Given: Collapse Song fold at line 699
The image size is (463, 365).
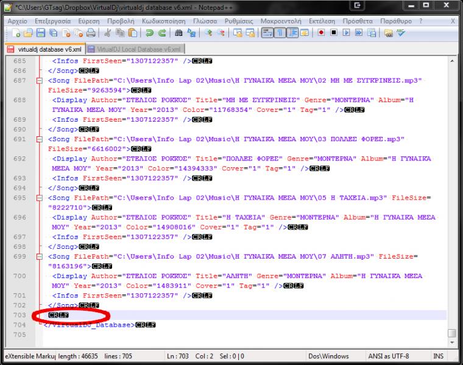Looking at the screenshot, I should click(x=39, y=257).
